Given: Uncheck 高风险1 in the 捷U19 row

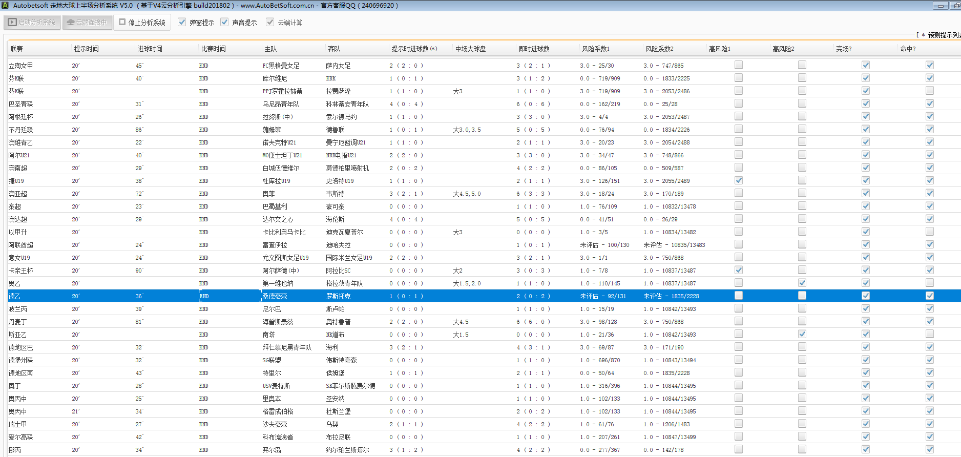Looking at the screenshot, I should [x=738, y=180].
